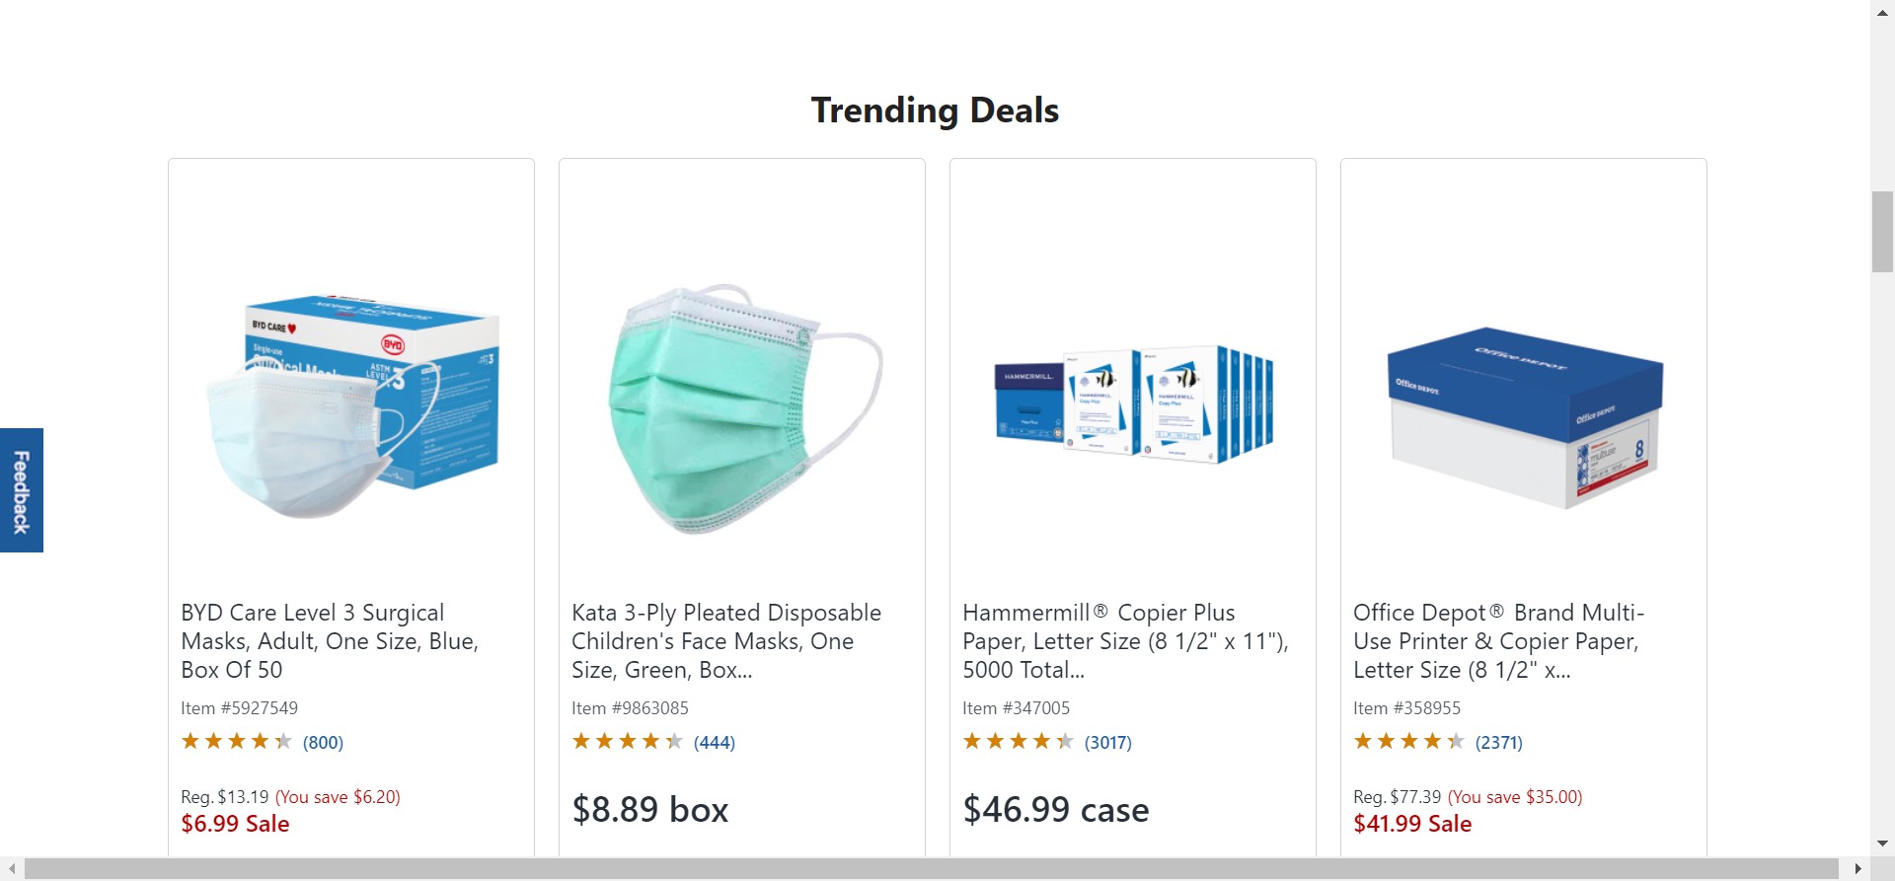Click the horizontal scrollbar right arrow
Image resolution: width=1895 pixels, height=881 pixels.
point(1857,869)
